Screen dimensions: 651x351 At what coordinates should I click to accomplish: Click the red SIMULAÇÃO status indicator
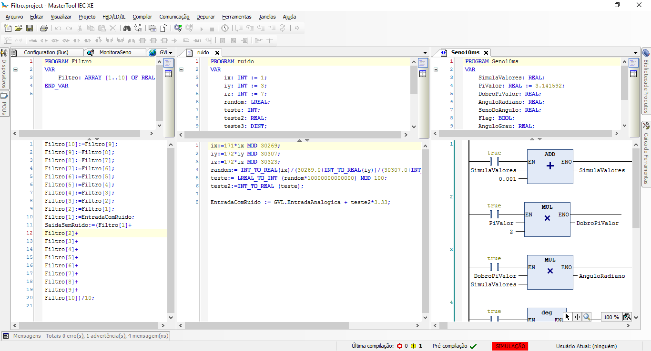click(510, 346)
